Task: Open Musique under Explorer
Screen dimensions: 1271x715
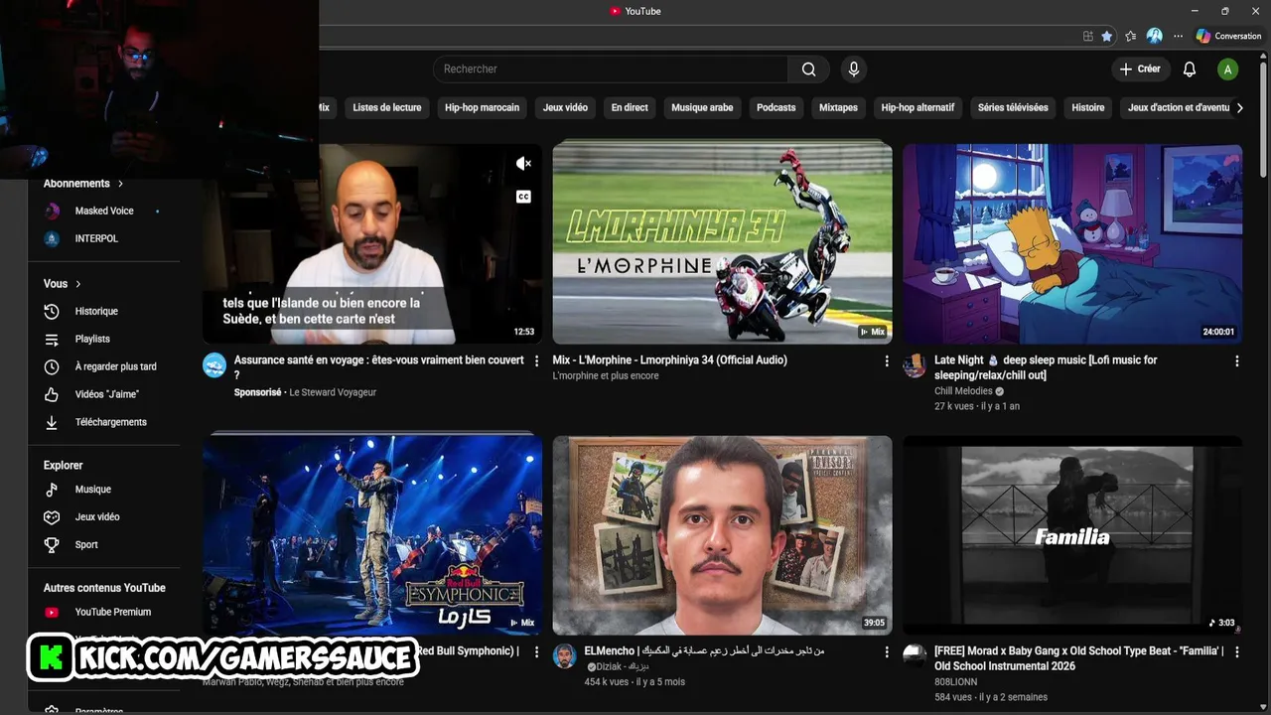Action: (x=91, y=490)
